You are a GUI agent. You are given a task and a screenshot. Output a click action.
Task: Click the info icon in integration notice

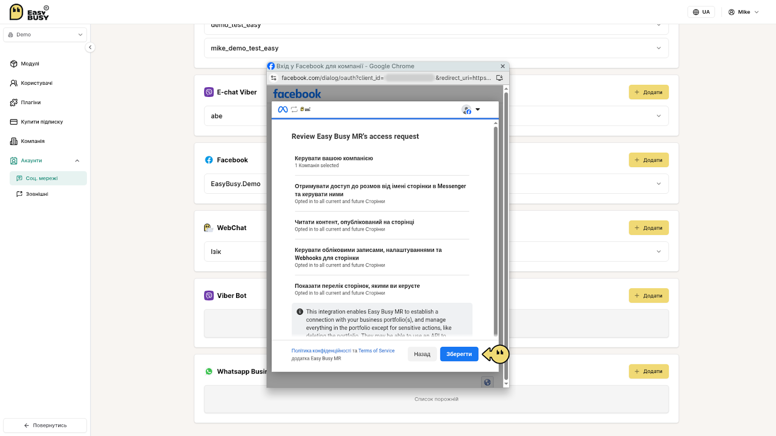300,312
